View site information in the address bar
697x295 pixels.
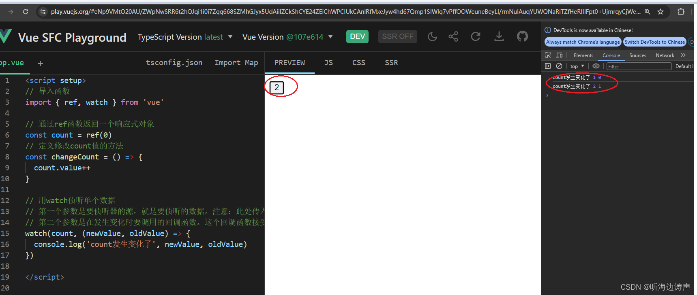(x=43, y=12)
